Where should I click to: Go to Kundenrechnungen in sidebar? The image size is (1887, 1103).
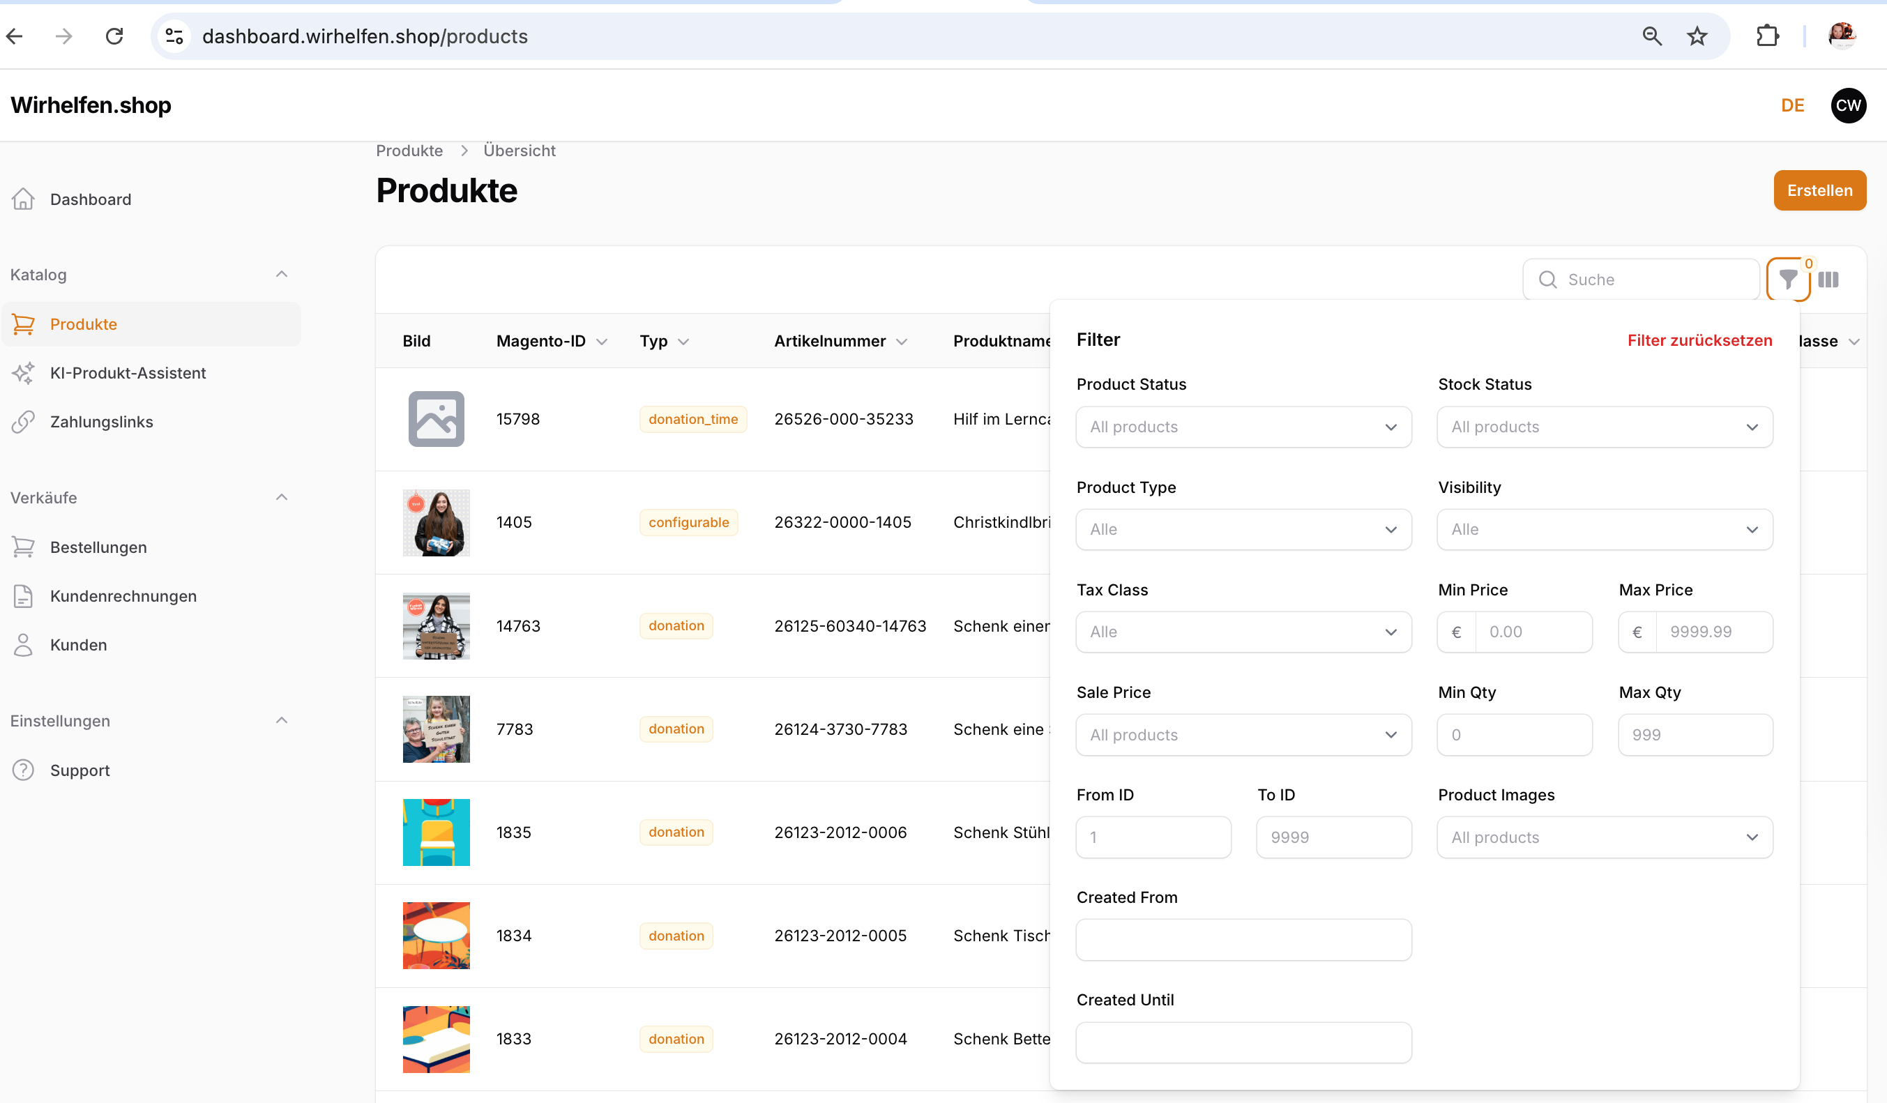123,596
